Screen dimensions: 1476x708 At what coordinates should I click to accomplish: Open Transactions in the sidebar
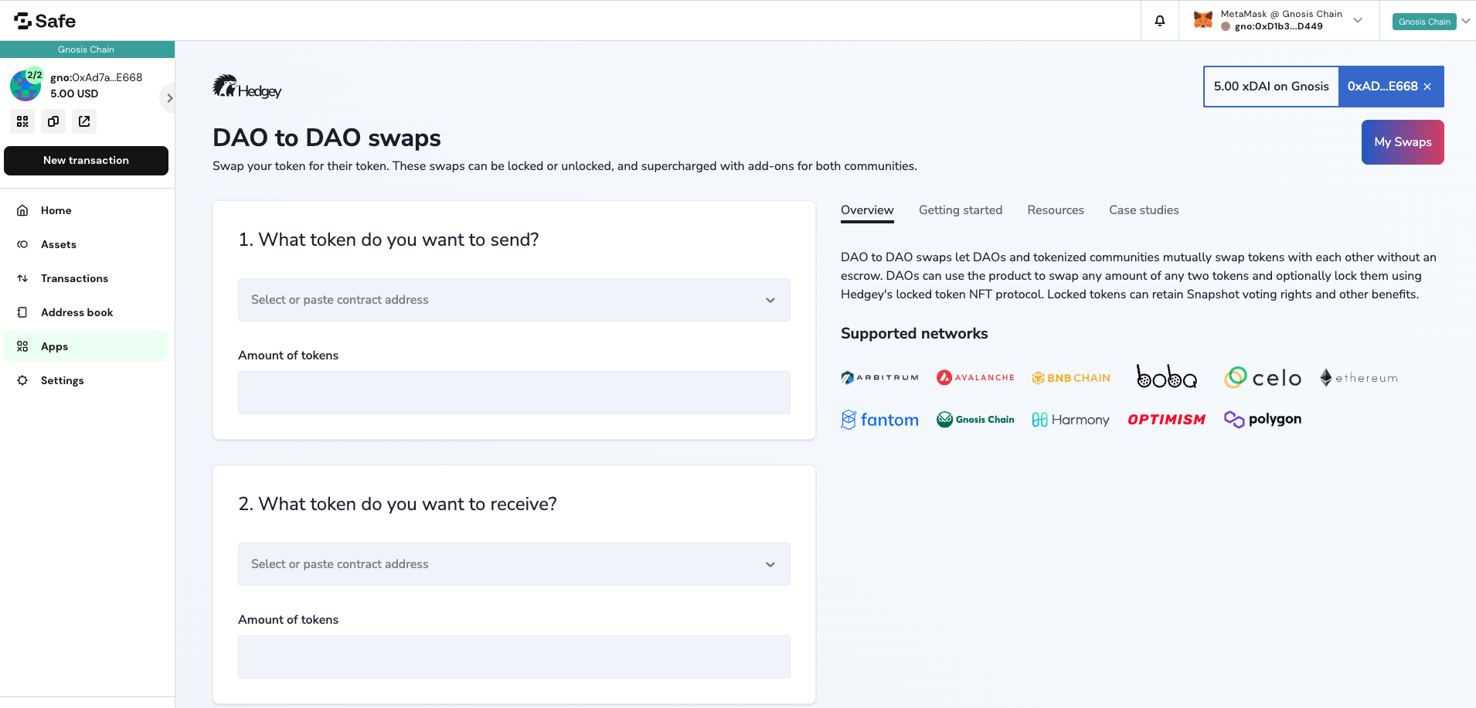(86, 278)
